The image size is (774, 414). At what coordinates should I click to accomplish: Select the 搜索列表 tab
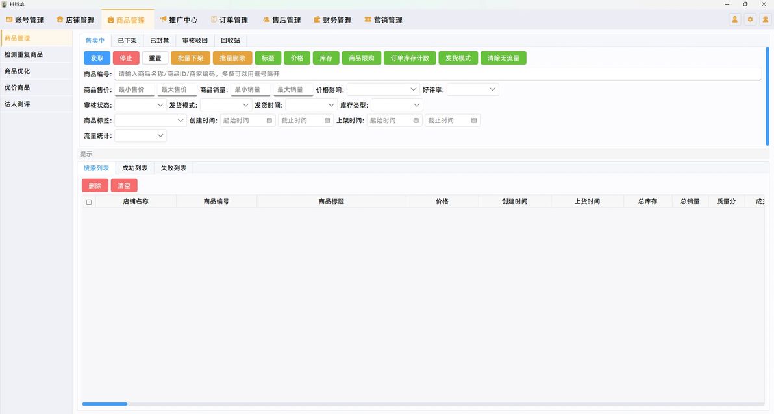96,168
